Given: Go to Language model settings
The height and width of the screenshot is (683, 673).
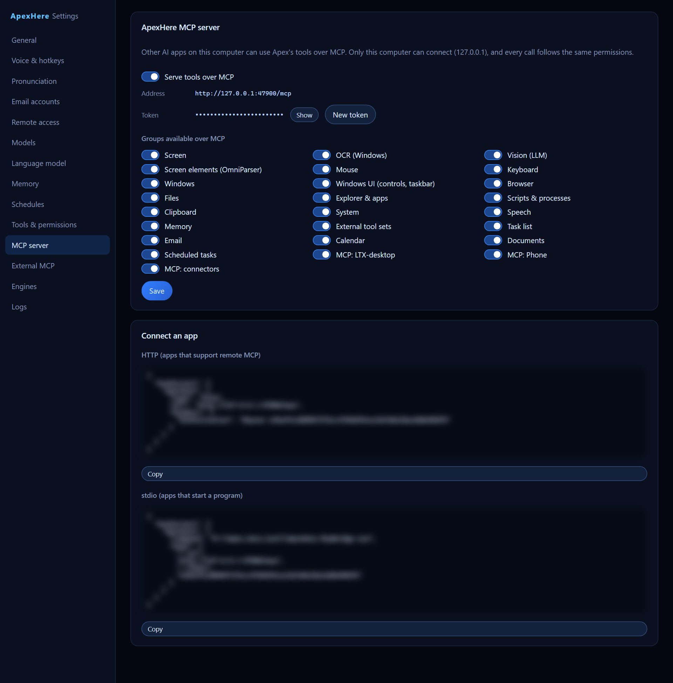Looking at the screenshot, I should tap(57, 163).
